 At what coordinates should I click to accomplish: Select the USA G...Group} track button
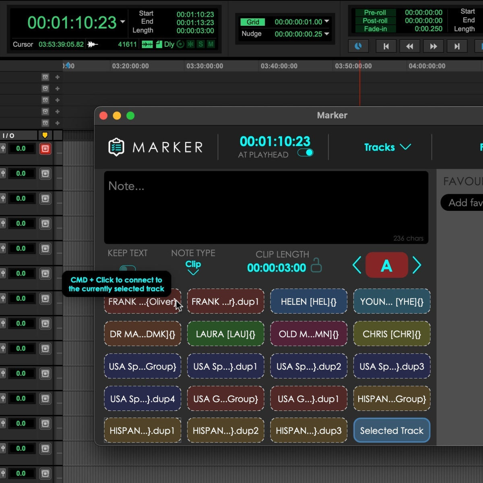(x=225, y=399)
